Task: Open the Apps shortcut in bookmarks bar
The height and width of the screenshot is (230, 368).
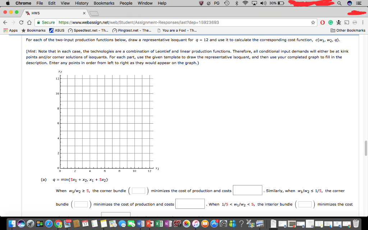Action: 10,30
